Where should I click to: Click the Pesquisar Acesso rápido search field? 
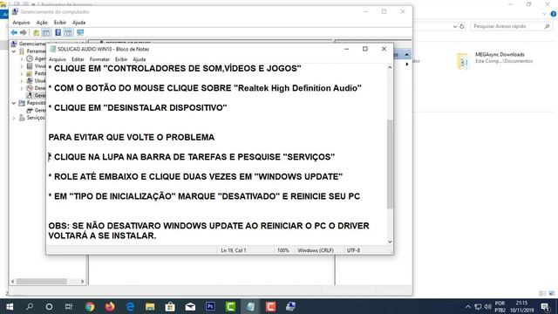pyautogui.click(x=511, y=26)
